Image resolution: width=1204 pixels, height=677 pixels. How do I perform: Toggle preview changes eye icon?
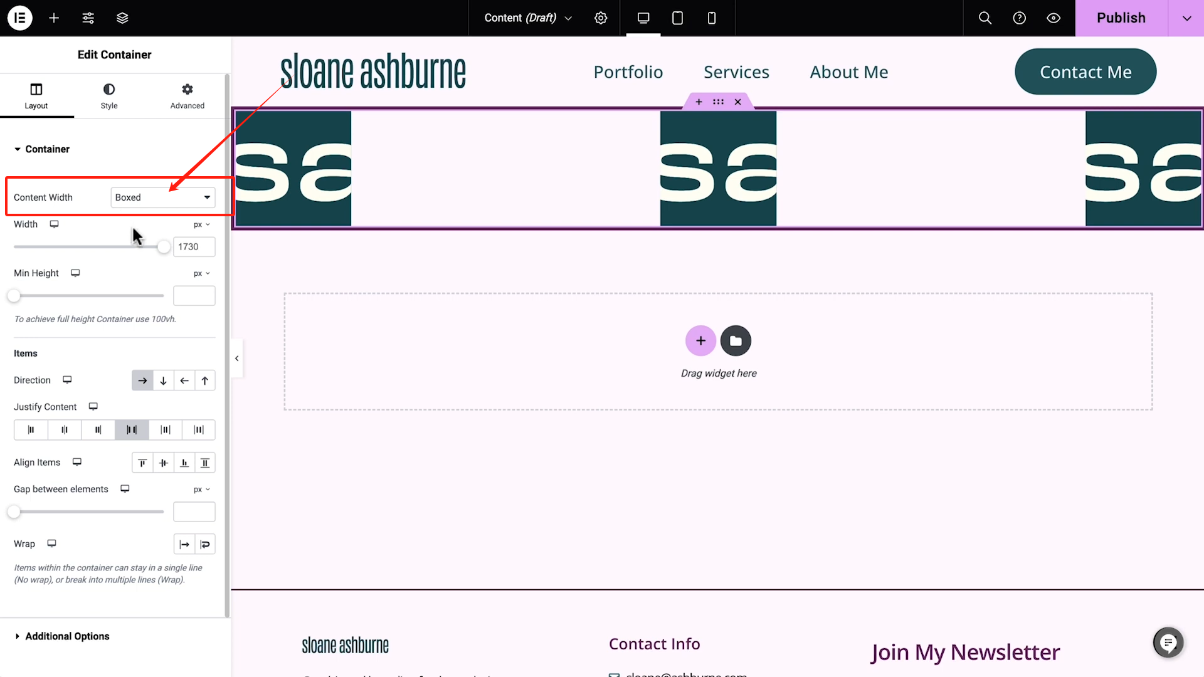tap(1053, 18)
